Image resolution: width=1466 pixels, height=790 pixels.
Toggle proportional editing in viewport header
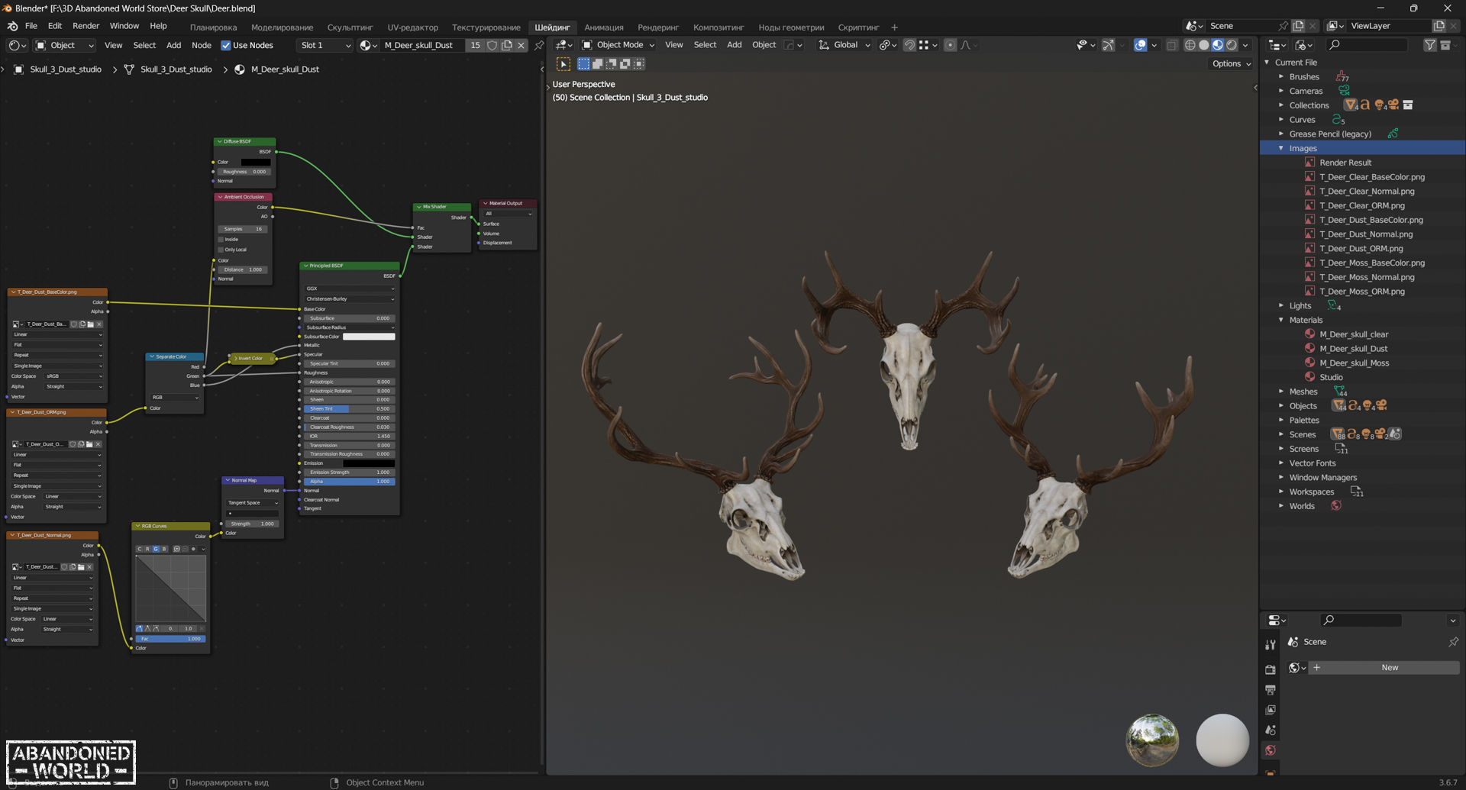coord(950,45)
